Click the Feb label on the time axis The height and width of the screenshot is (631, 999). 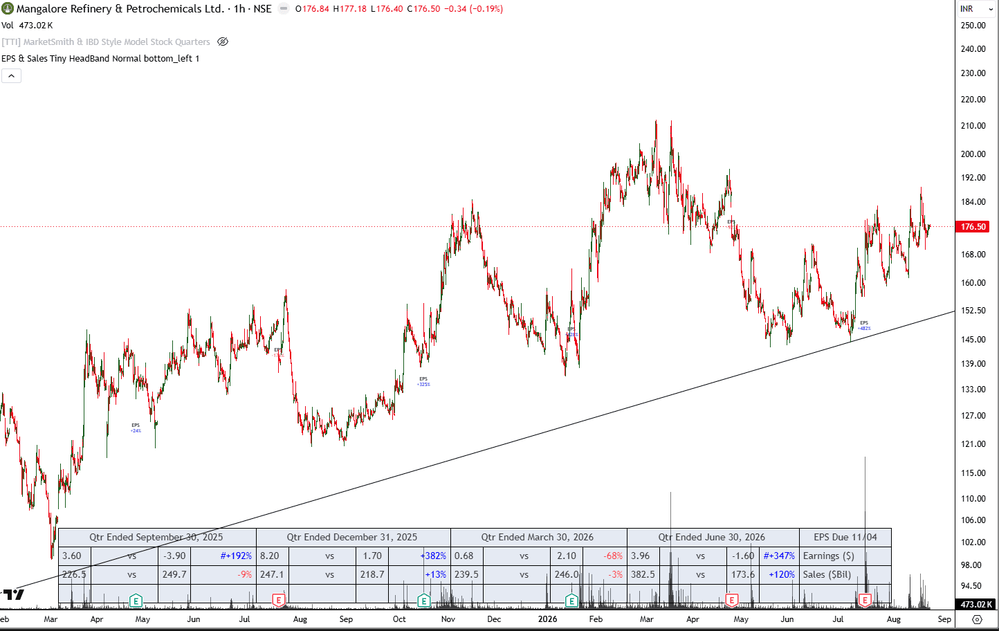(596, 619)
